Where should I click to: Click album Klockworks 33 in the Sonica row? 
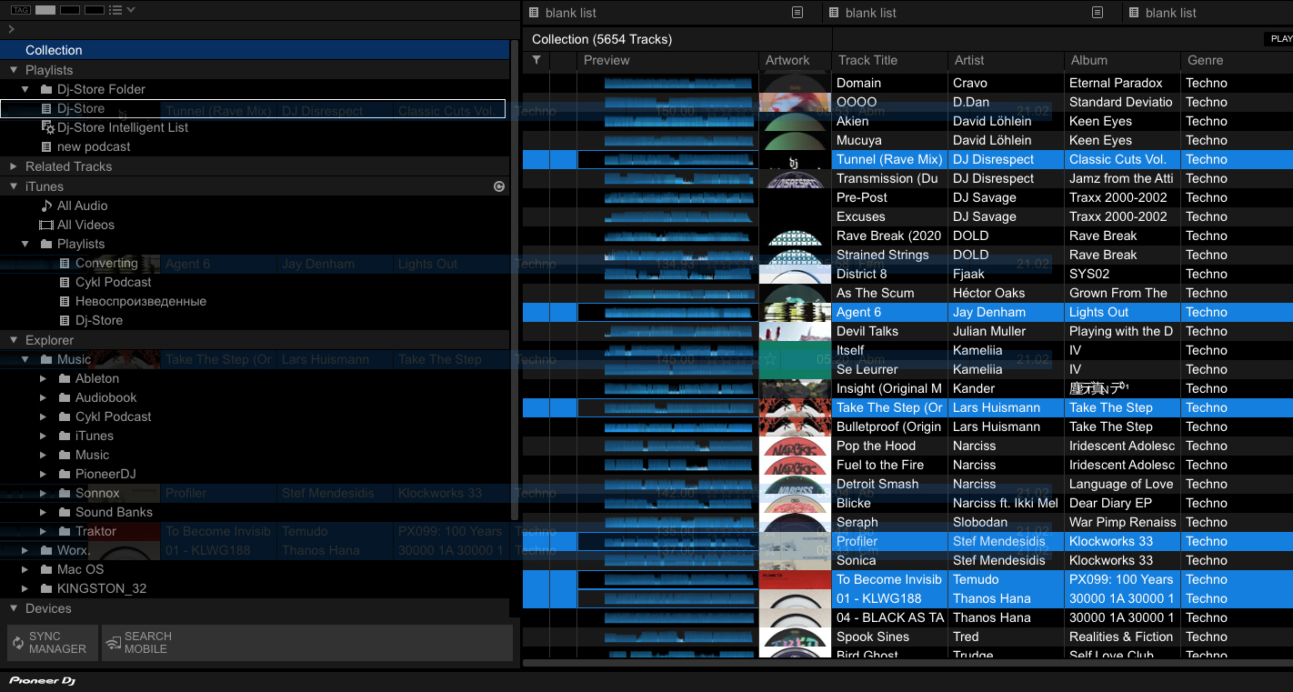coord(1111,560)
